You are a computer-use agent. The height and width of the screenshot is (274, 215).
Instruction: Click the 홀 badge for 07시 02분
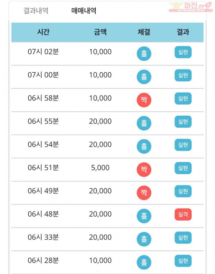(x=144, y=53)
